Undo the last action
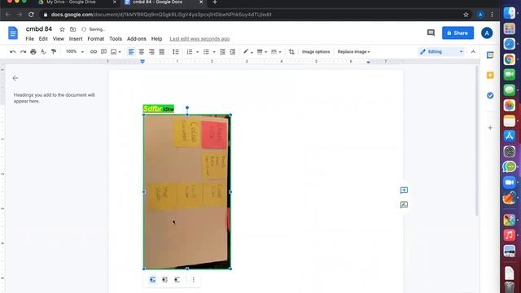Viewport: 521px width, 293px height. pyautogui.click(x=13, y=52)
